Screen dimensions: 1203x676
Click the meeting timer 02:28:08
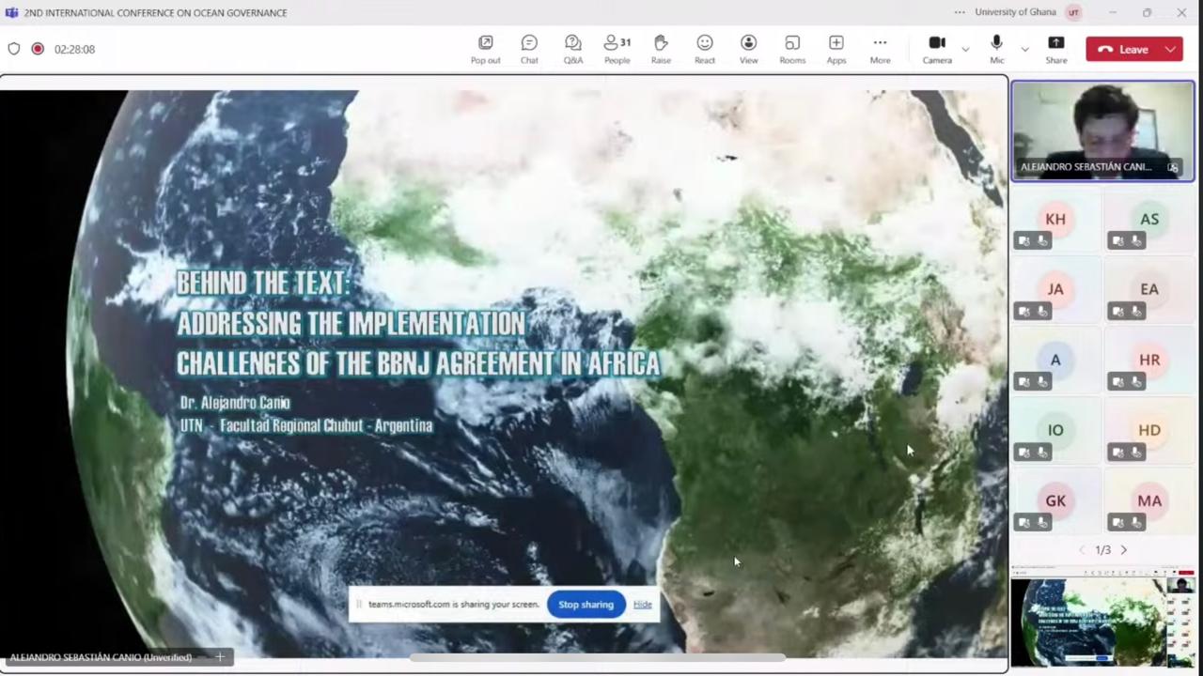click(x=74, y=49)
